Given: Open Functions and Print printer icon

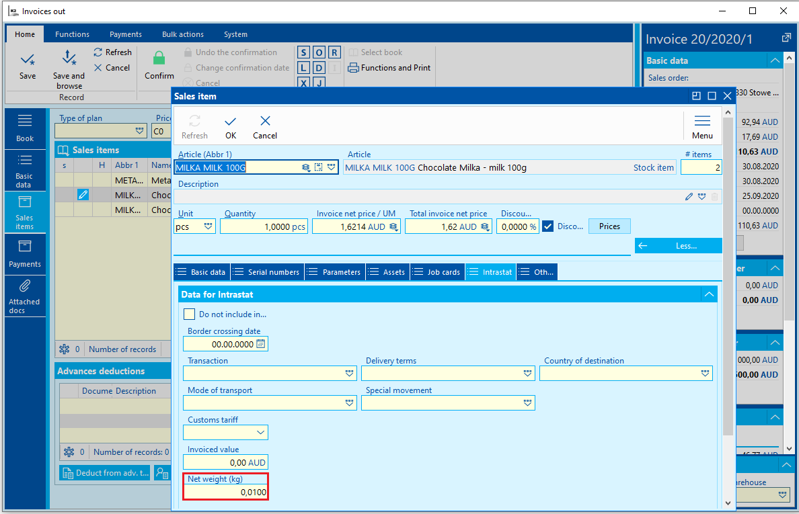Looking at the screenshot, I should coord(353,68).
